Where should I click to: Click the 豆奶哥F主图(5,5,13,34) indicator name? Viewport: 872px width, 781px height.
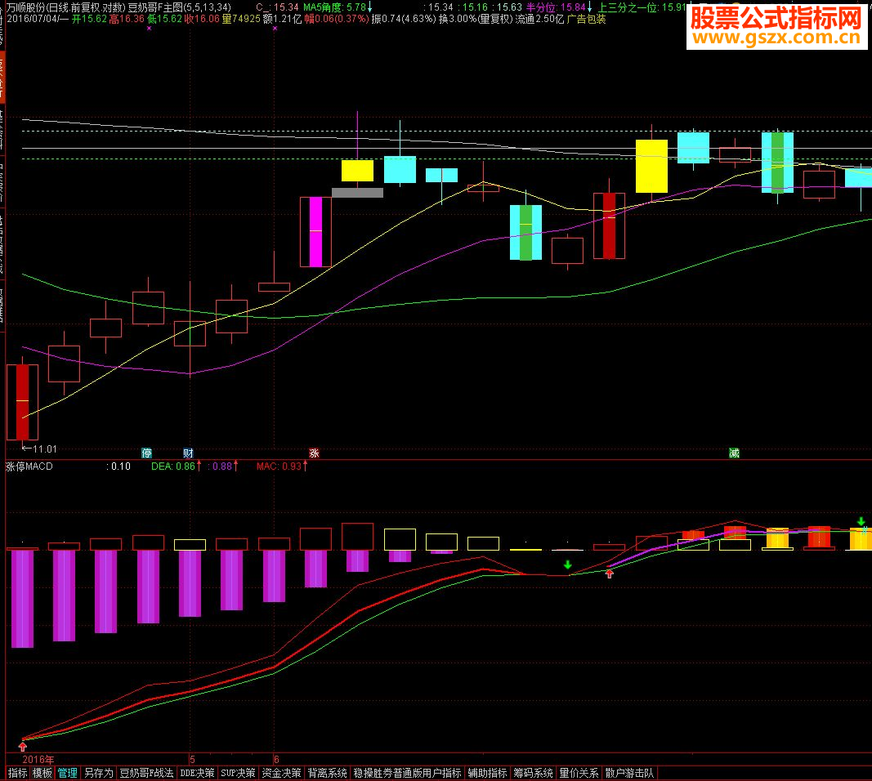[180, 7]
